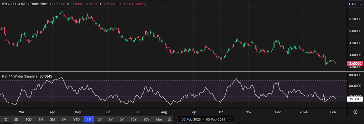Viewport: 364px width, 124px height.
Task: Select the 6M time range
Action: click(x=64, y=119)
